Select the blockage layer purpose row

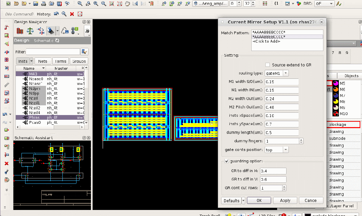pyautogui.click(x=344, y=125)
